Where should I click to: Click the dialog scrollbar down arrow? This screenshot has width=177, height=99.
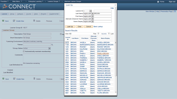pos(116,92)
